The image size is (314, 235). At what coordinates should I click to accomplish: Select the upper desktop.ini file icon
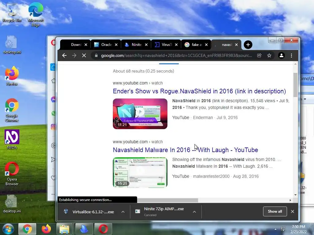tap(12, 45)
